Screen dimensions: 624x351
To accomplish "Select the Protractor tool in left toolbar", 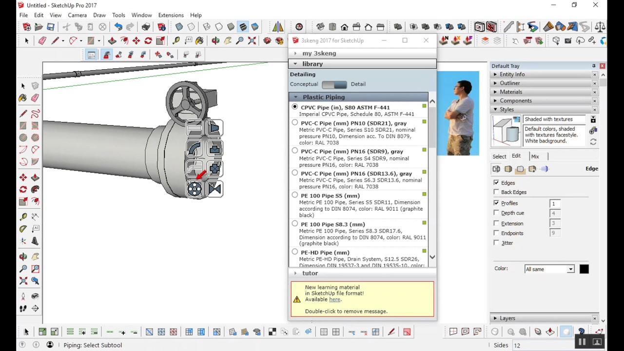I will pos(23,229).
